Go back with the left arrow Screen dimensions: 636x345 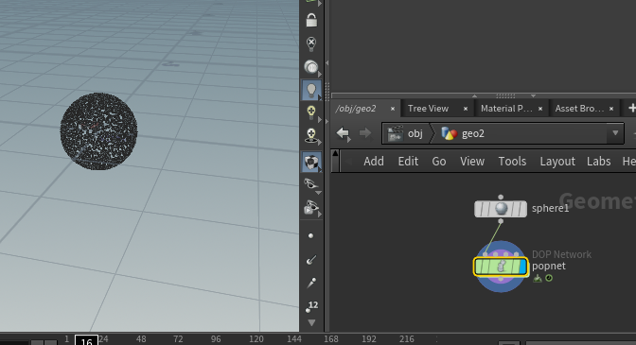pyautogui.click(x=344, y=133)
